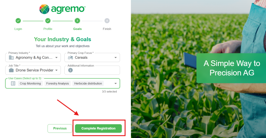Click the briefcase icon in Job Title
This screenshot has width=266, height=138.
(11, 70)
